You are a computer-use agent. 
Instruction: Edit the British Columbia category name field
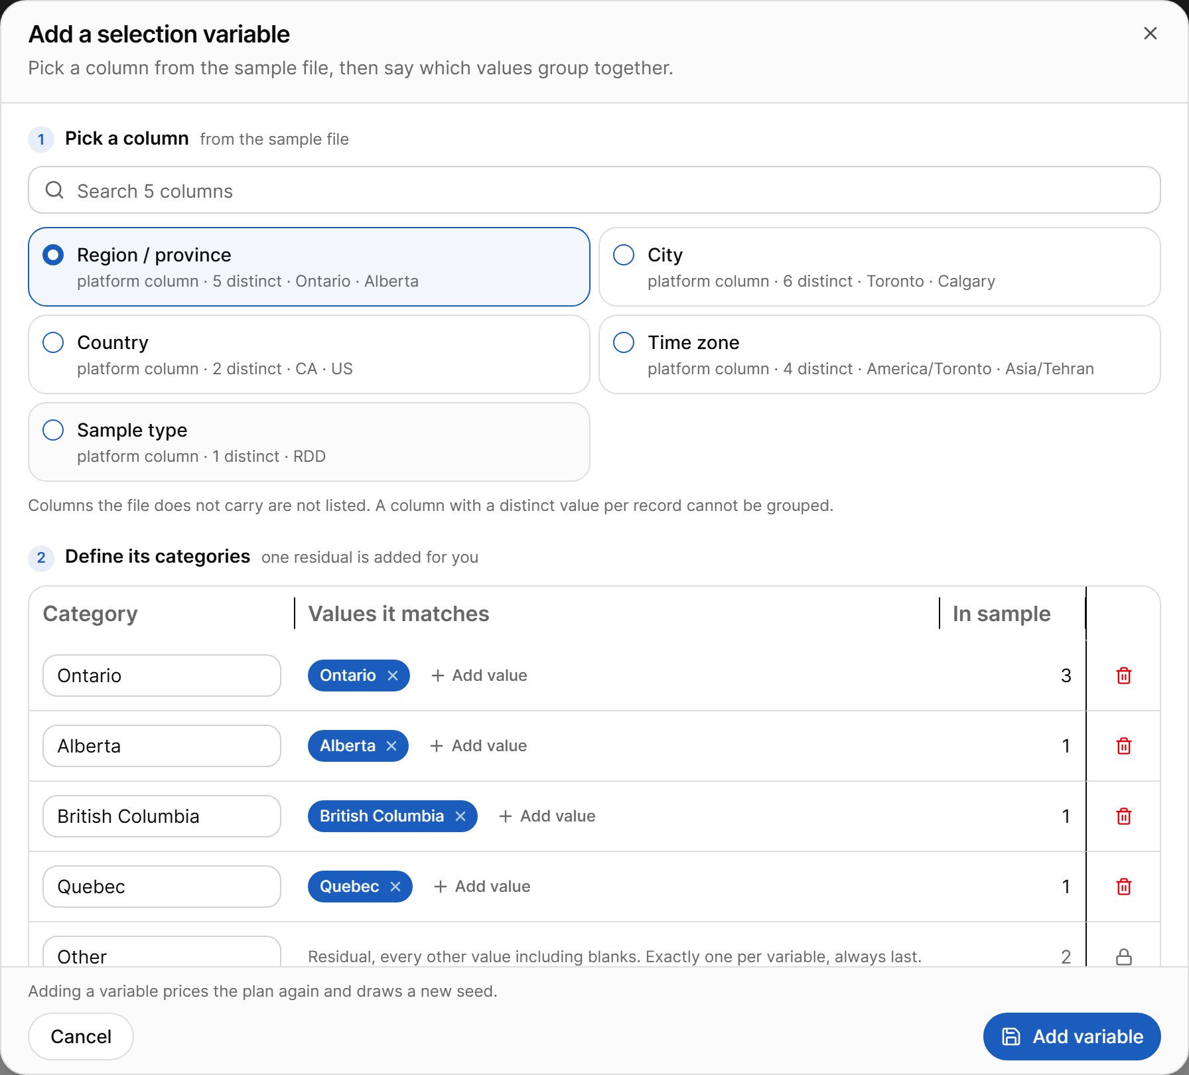pyautogui.click(x=162, y=816)
